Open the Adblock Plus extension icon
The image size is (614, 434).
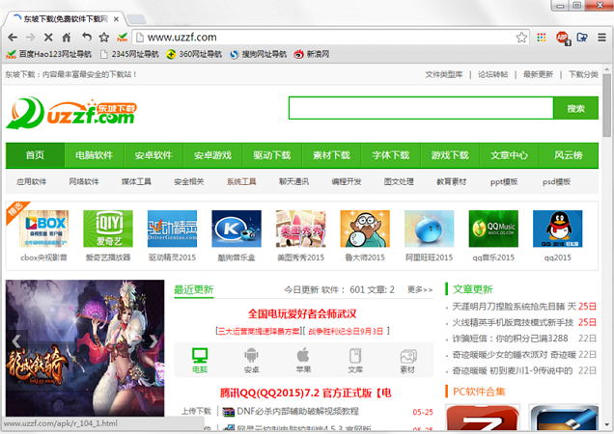(563, 38)
